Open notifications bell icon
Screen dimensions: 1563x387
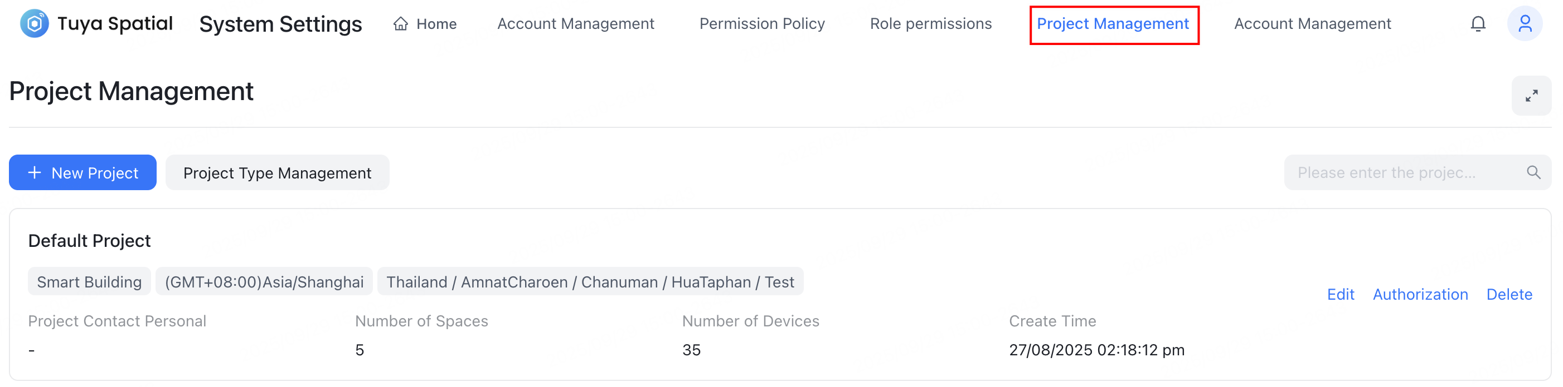pos(1478,23)
